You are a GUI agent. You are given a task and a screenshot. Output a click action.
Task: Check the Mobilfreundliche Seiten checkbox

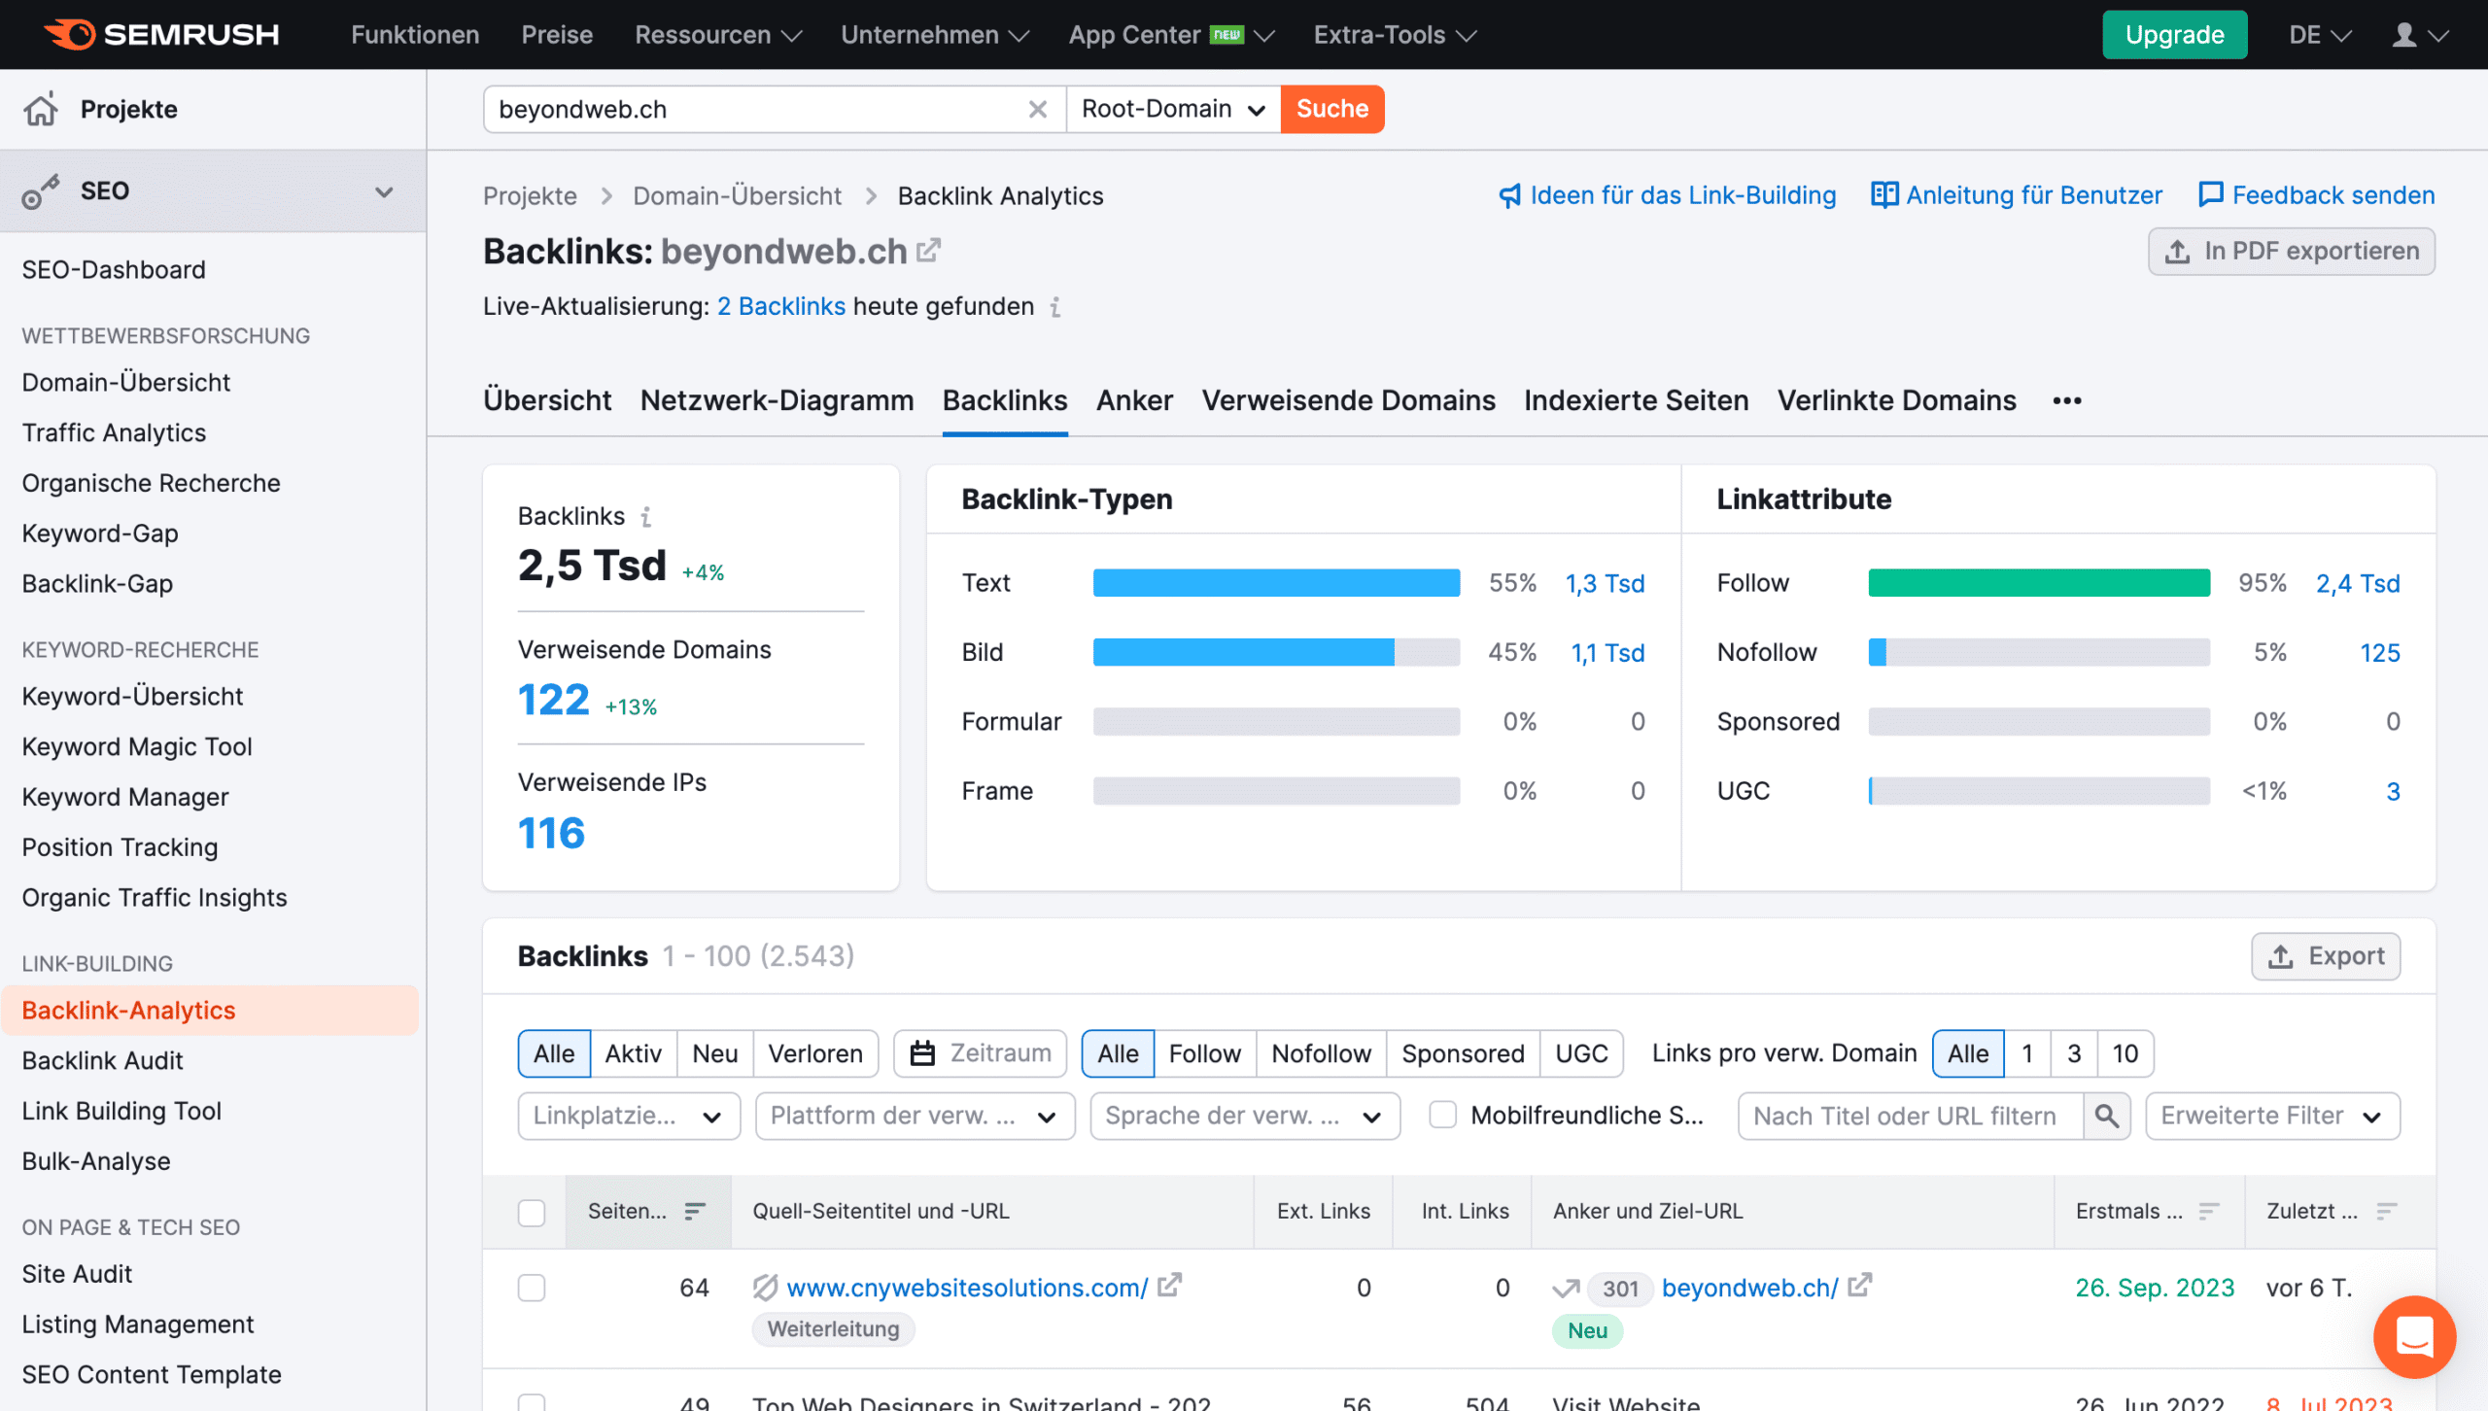click(1442, 1116)
